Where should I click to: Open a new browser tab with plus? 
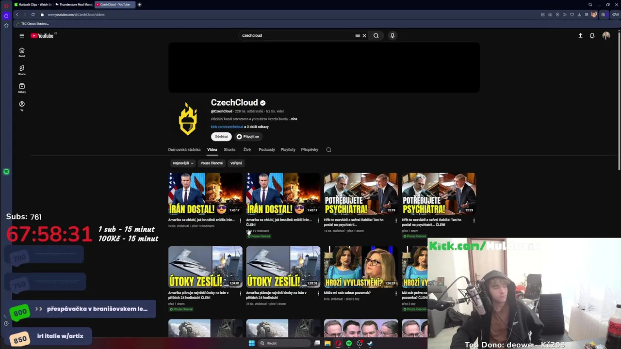click(x=139, y=4)
